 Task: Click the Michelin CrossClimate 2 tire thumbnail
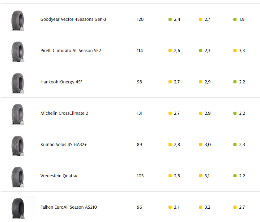pos(18,114)
